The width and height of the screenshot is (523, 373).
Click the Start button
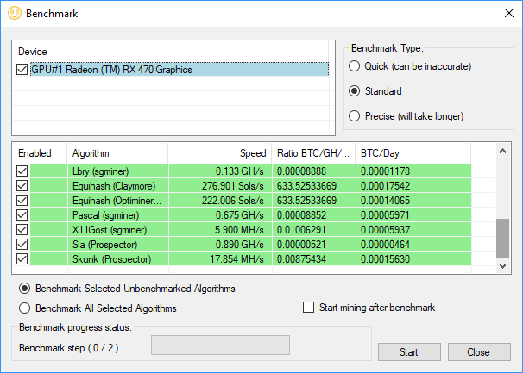point(409,352)
